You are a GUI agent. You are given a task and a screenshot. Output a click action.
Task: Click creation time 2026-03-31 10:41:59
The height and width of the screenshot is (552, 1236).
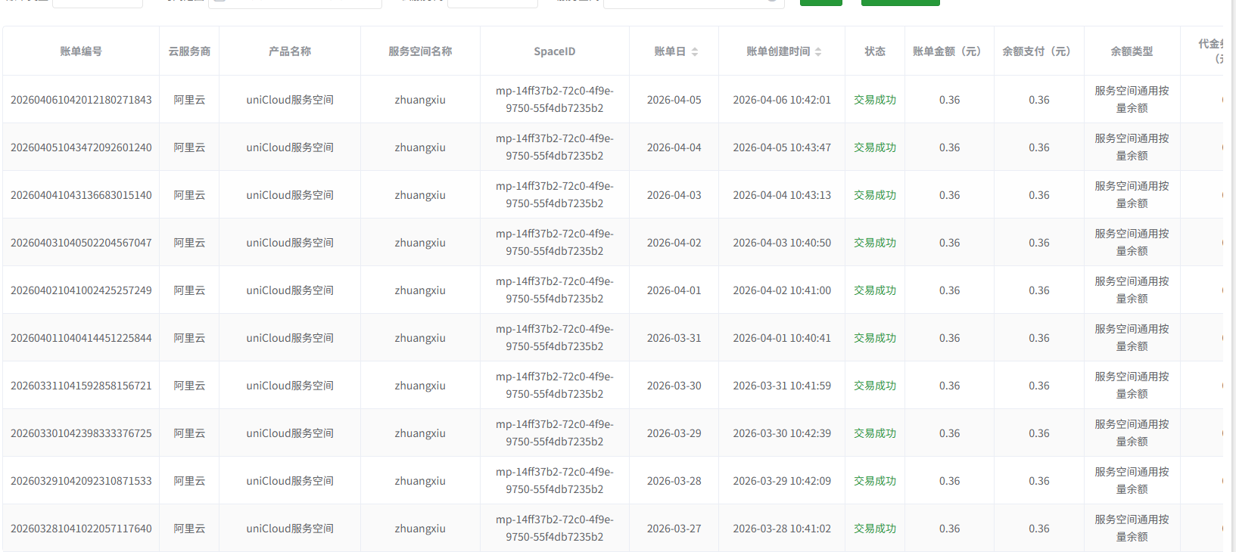(x=781, y=386)
